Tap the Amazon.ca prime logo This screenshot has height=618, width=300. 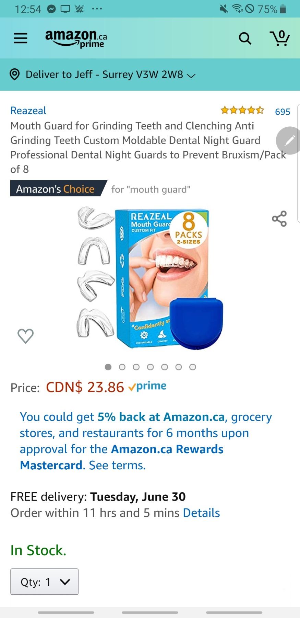[76, 38]
